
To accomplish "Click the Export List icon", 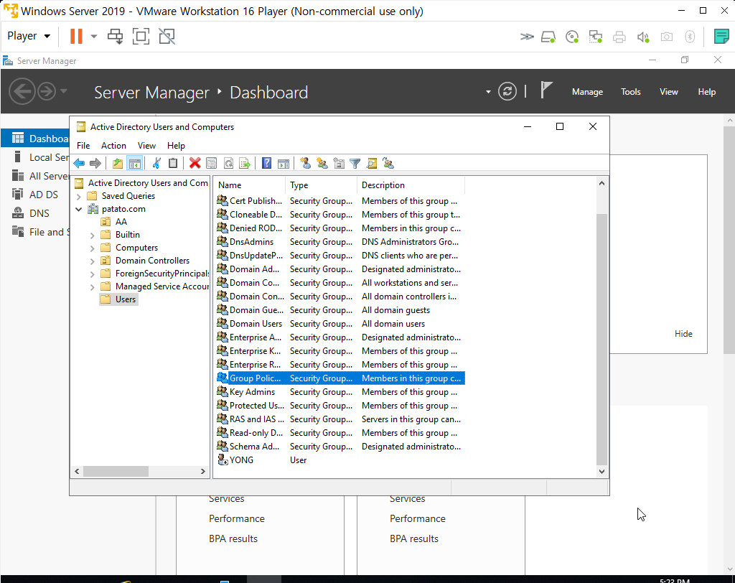I will coord(245,163).
